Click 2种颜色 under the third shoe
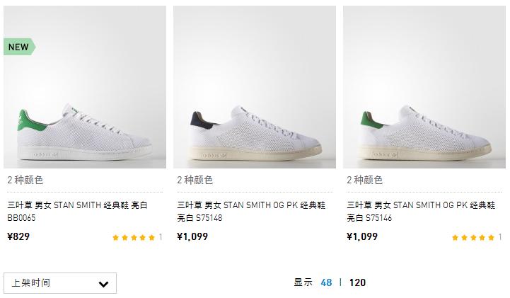 point(365,180)
